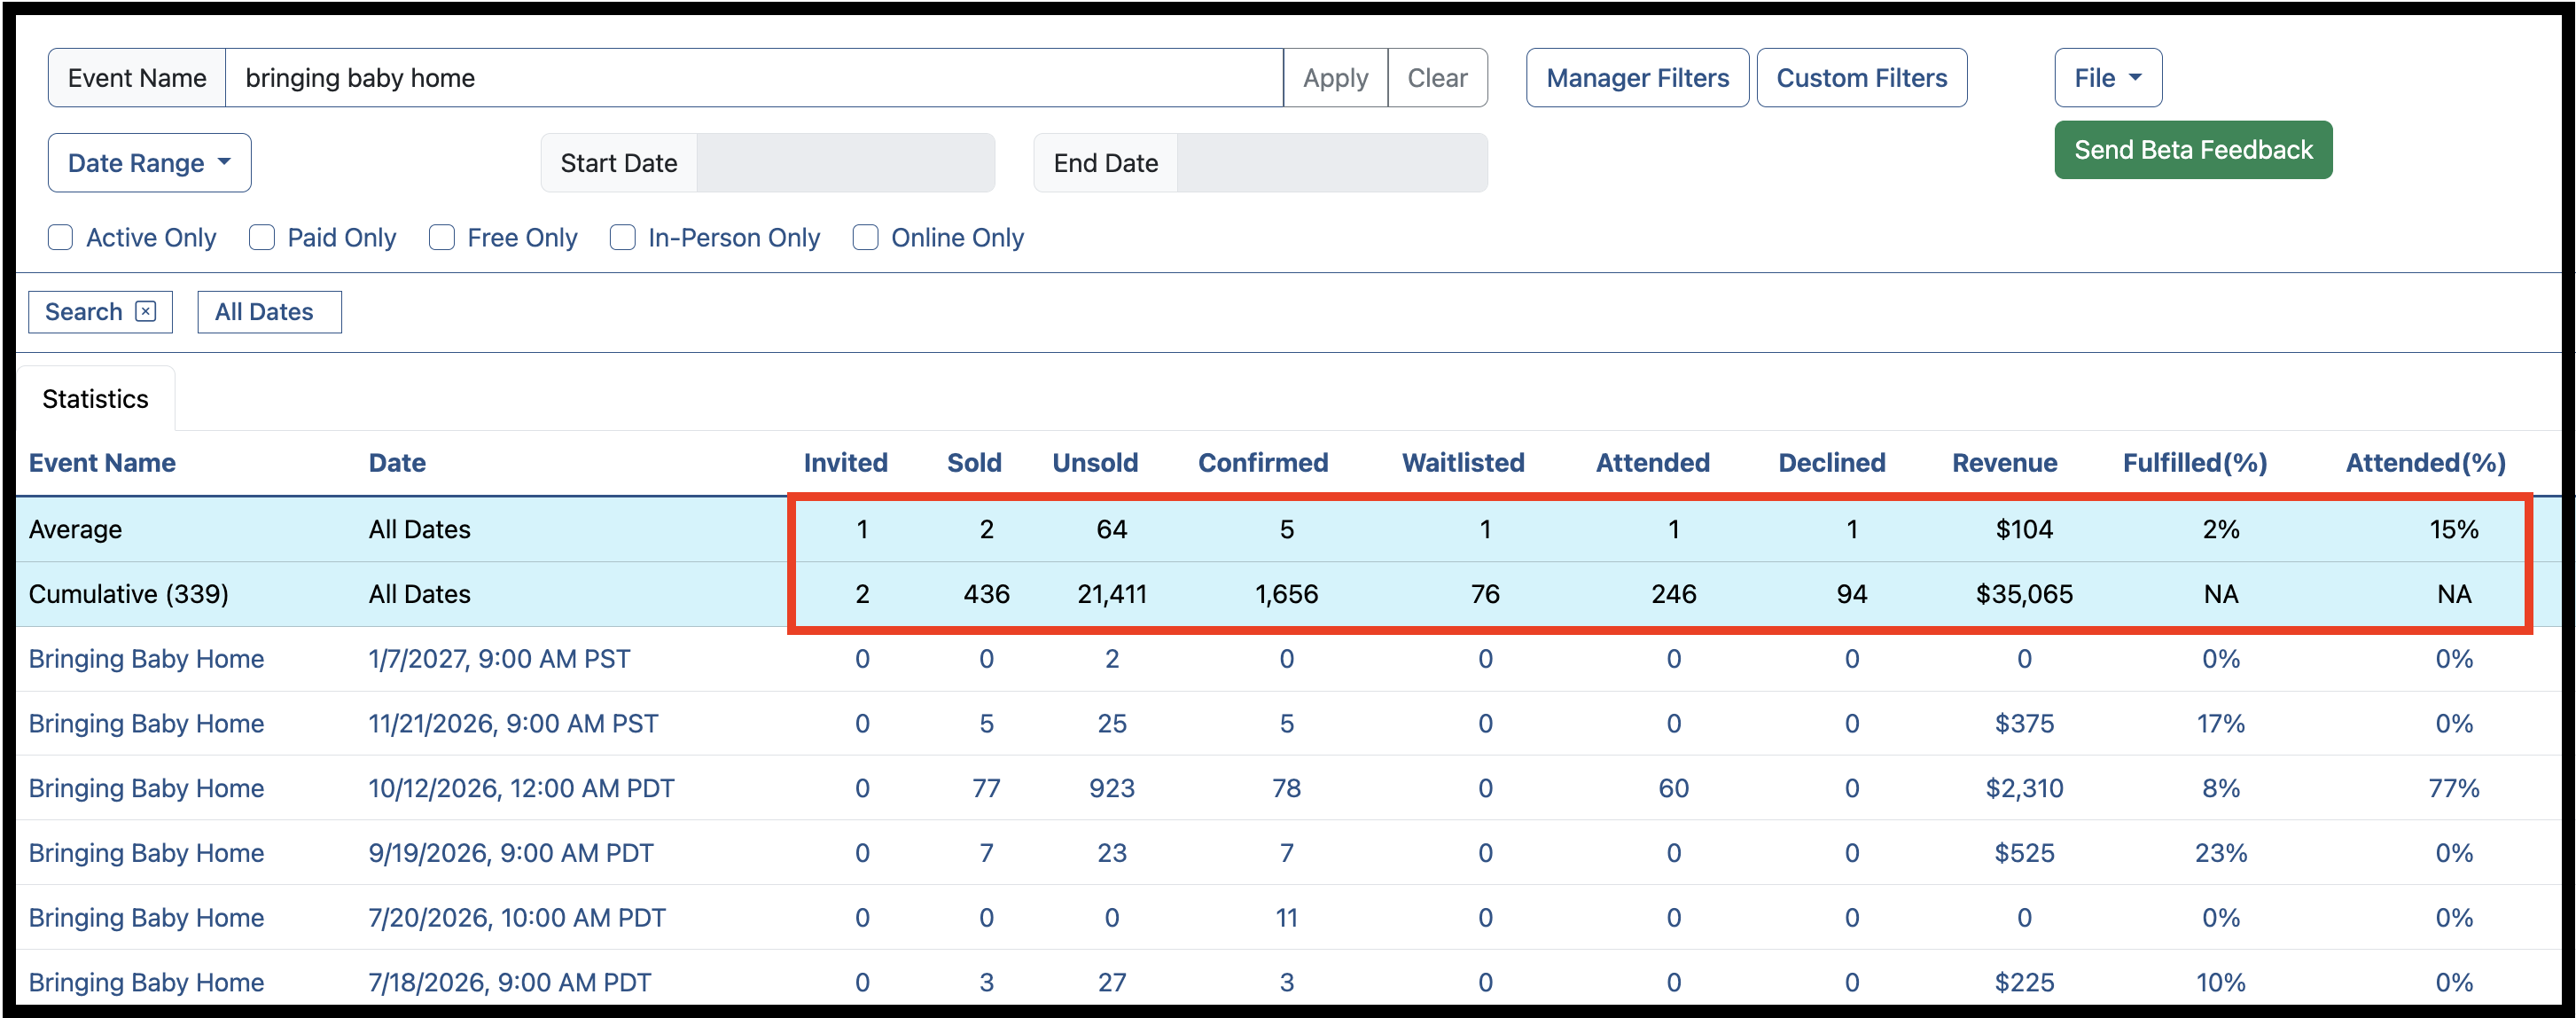
Task: Open Custom Filters
Action: 1861,77
